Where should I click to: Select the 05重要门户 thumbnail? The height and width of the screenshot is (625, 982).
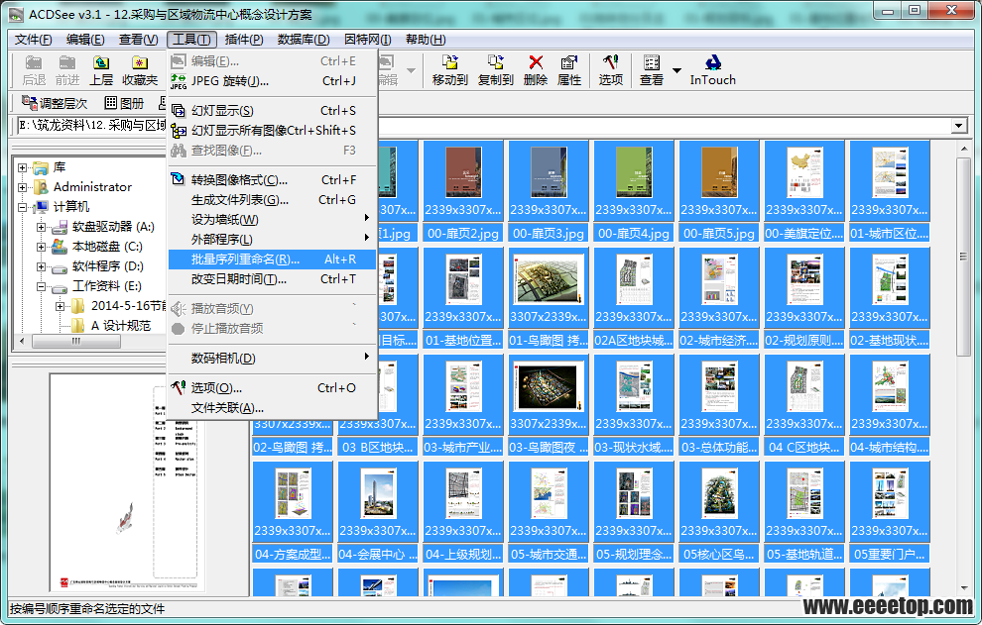click(x=890, y=512)
